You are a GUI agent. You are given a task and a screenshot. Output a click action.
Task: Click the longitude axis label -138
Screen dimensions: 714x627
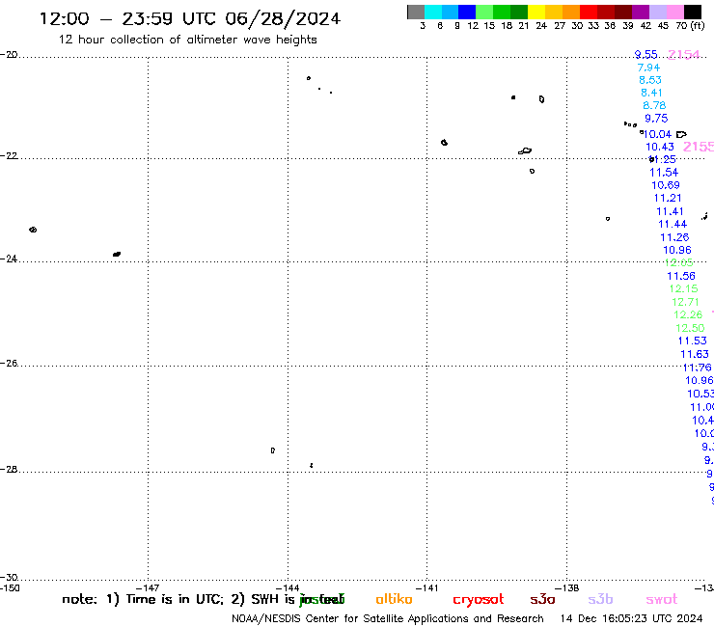[567, 587]
